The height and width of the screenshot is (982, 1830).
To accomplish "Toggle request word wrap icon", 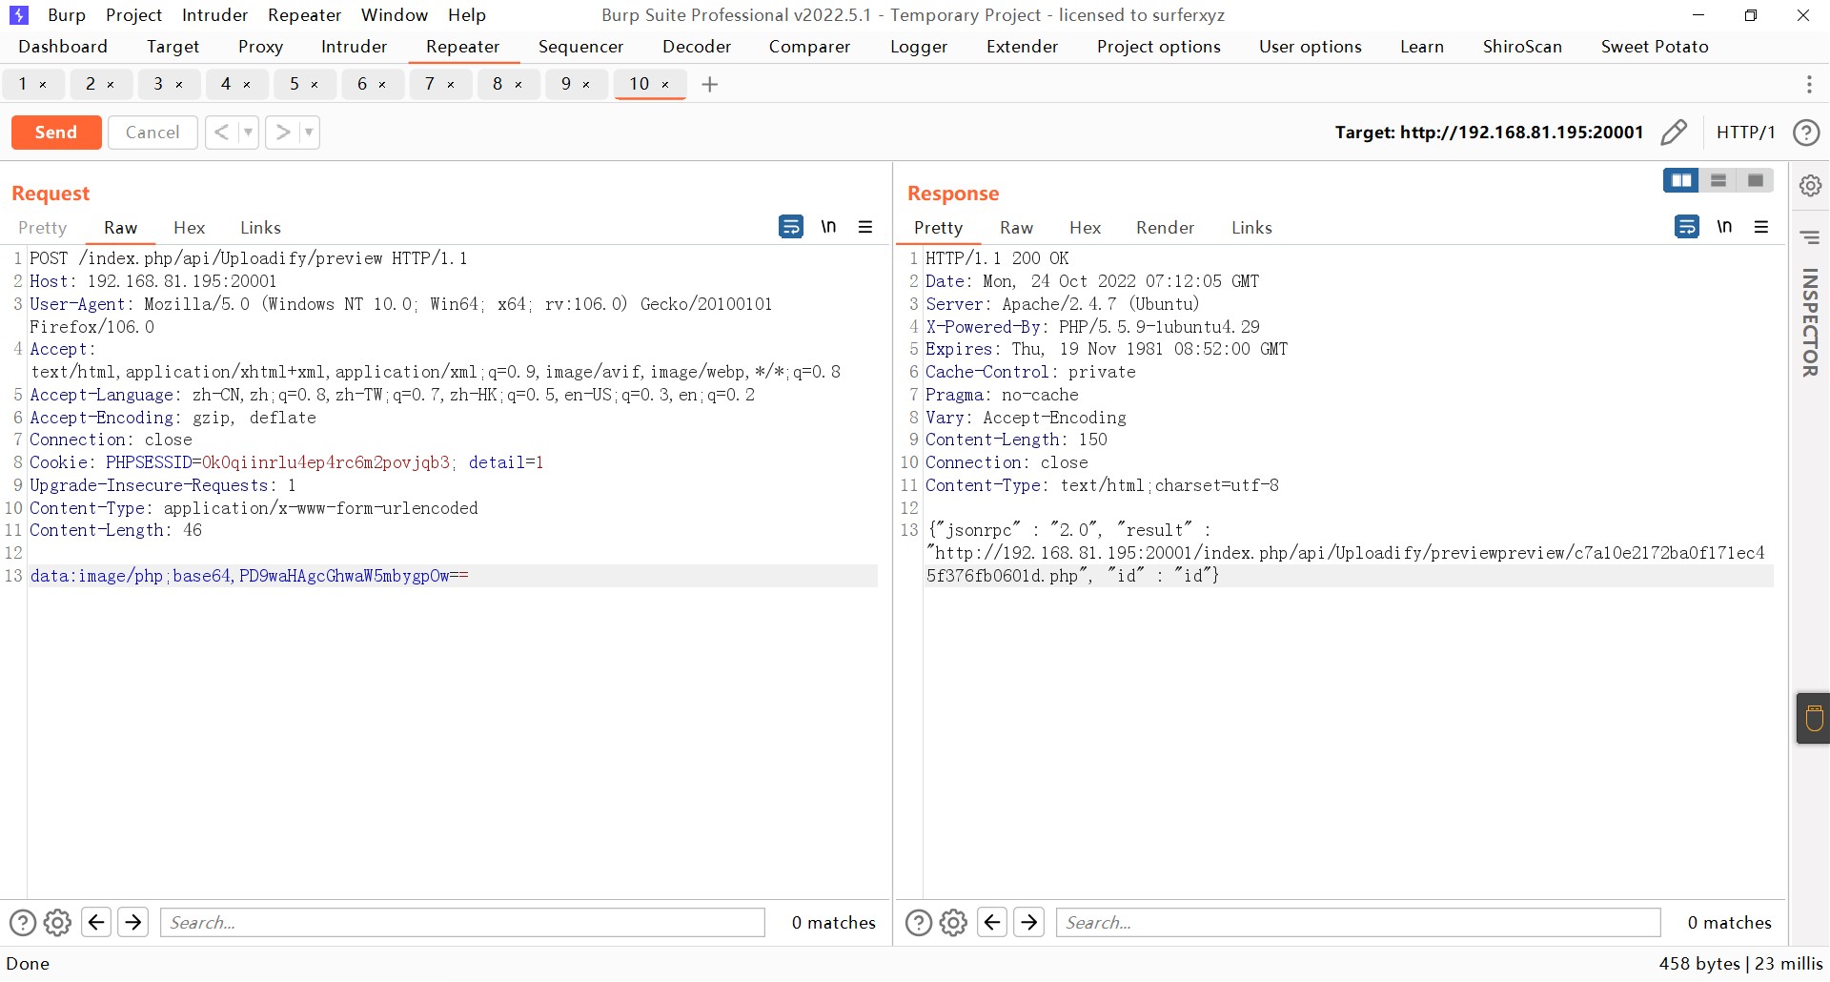I will (791, 227).
